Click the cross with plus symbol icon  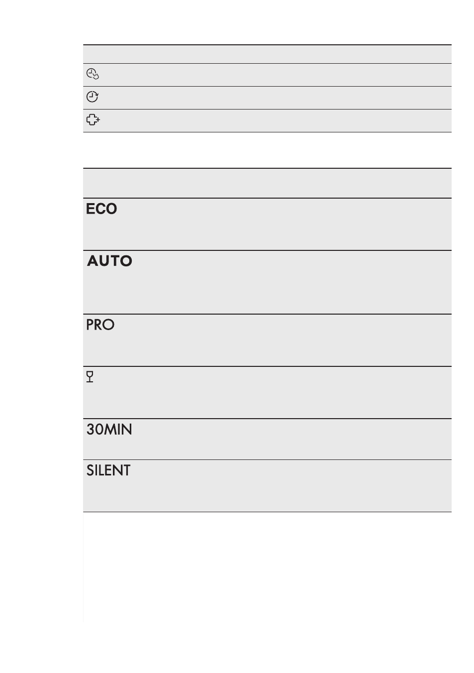point(93,120)
